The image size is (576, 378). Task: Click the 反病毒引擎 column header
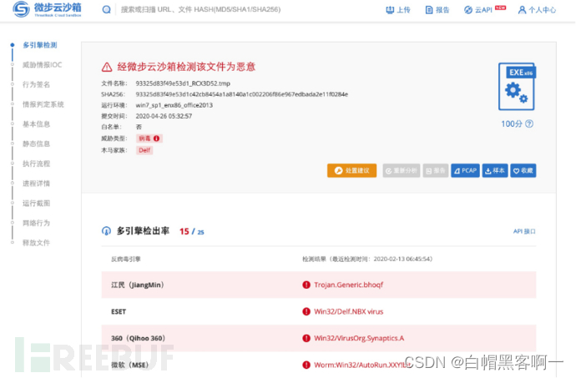pos(126,259)
